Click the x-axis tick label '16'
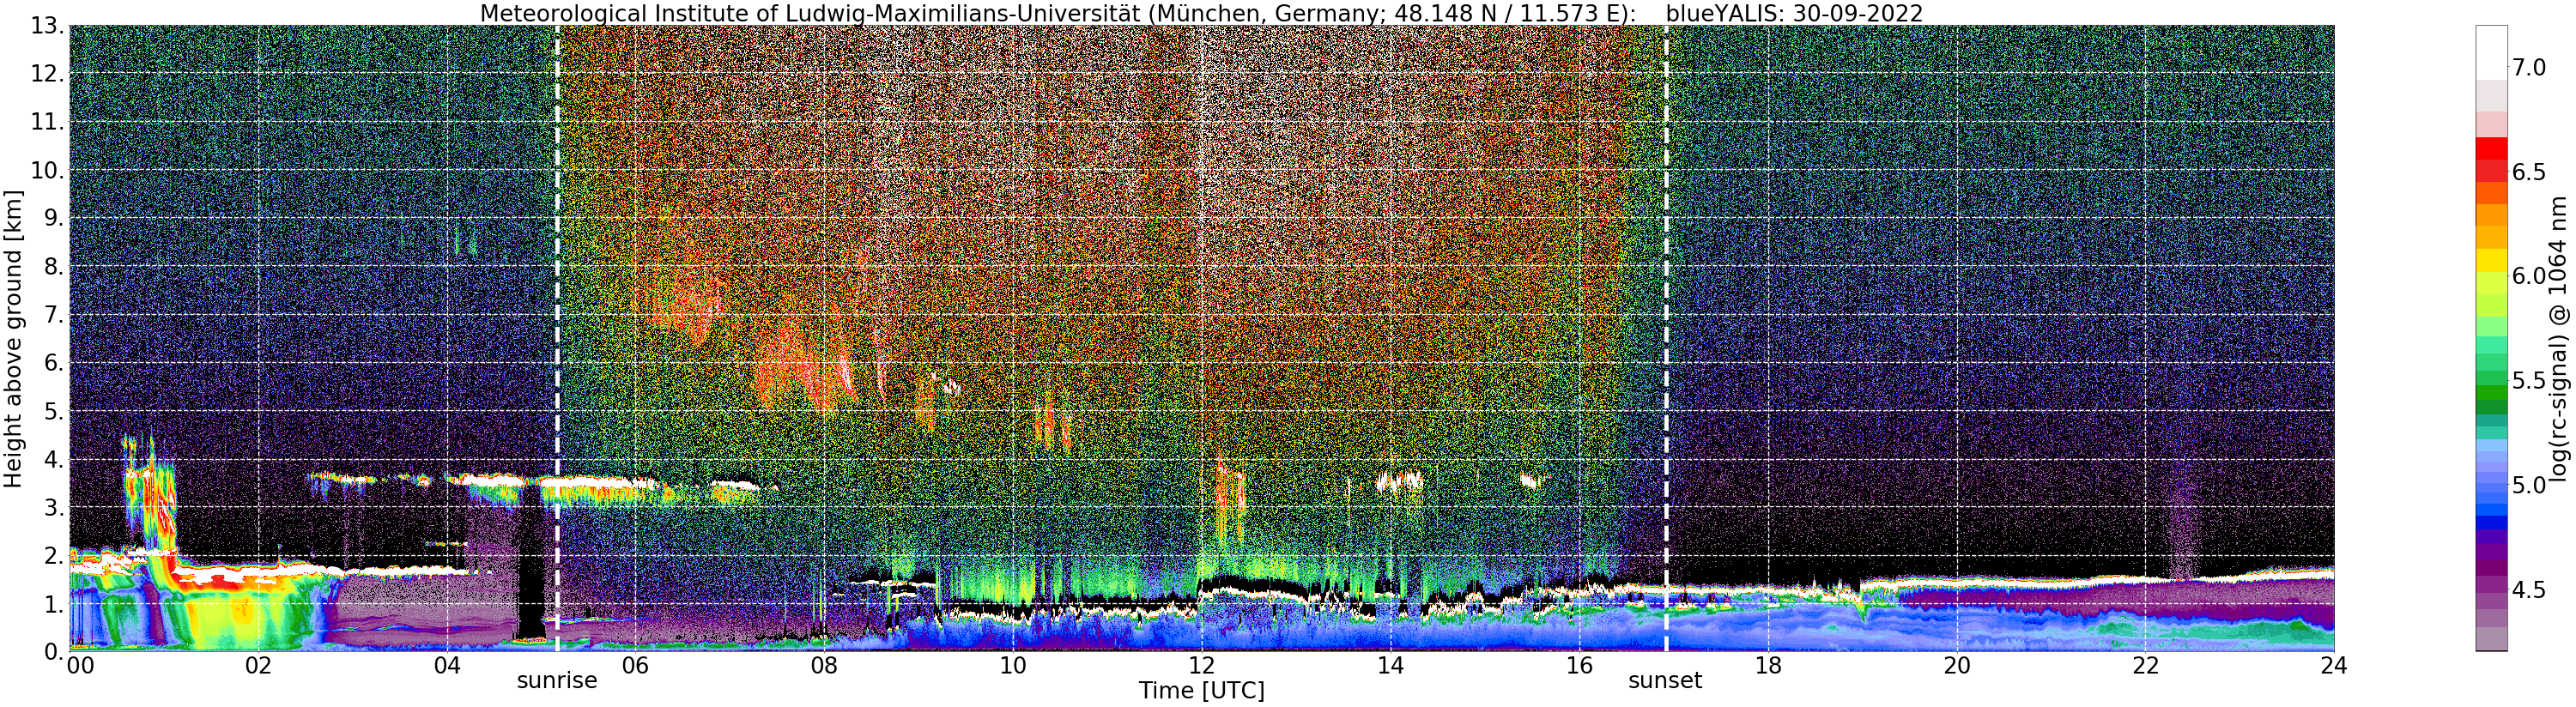 click(x=1578, y=666)
